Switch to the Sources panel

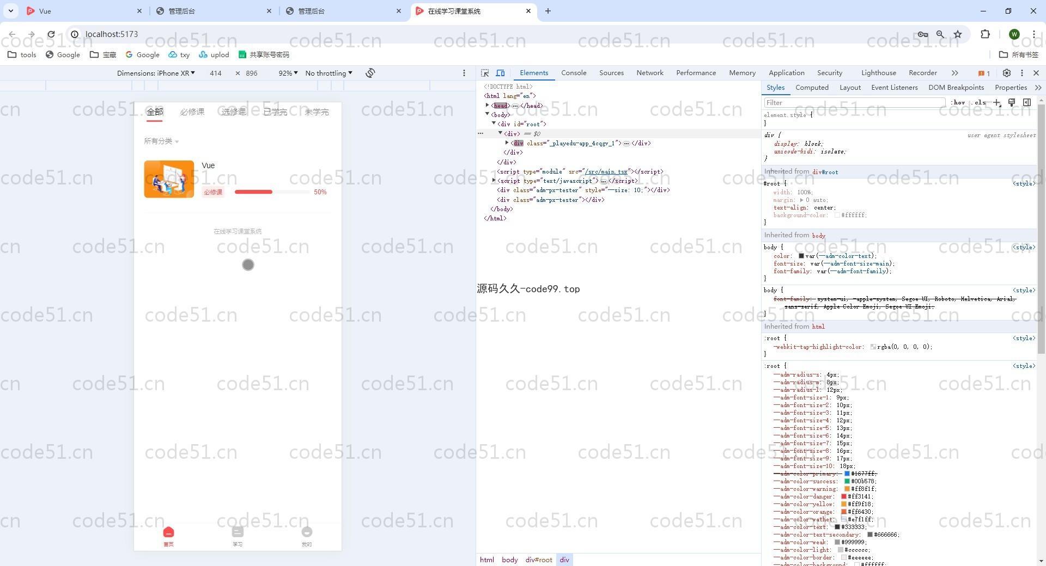pyautogui.click(x=611, y=73)
